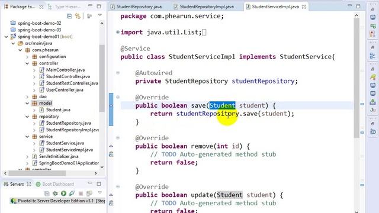Fold the save method in editor gutter
Image resolution: width=379 pixels, height=213 pixels.
[x=118, y=97]
